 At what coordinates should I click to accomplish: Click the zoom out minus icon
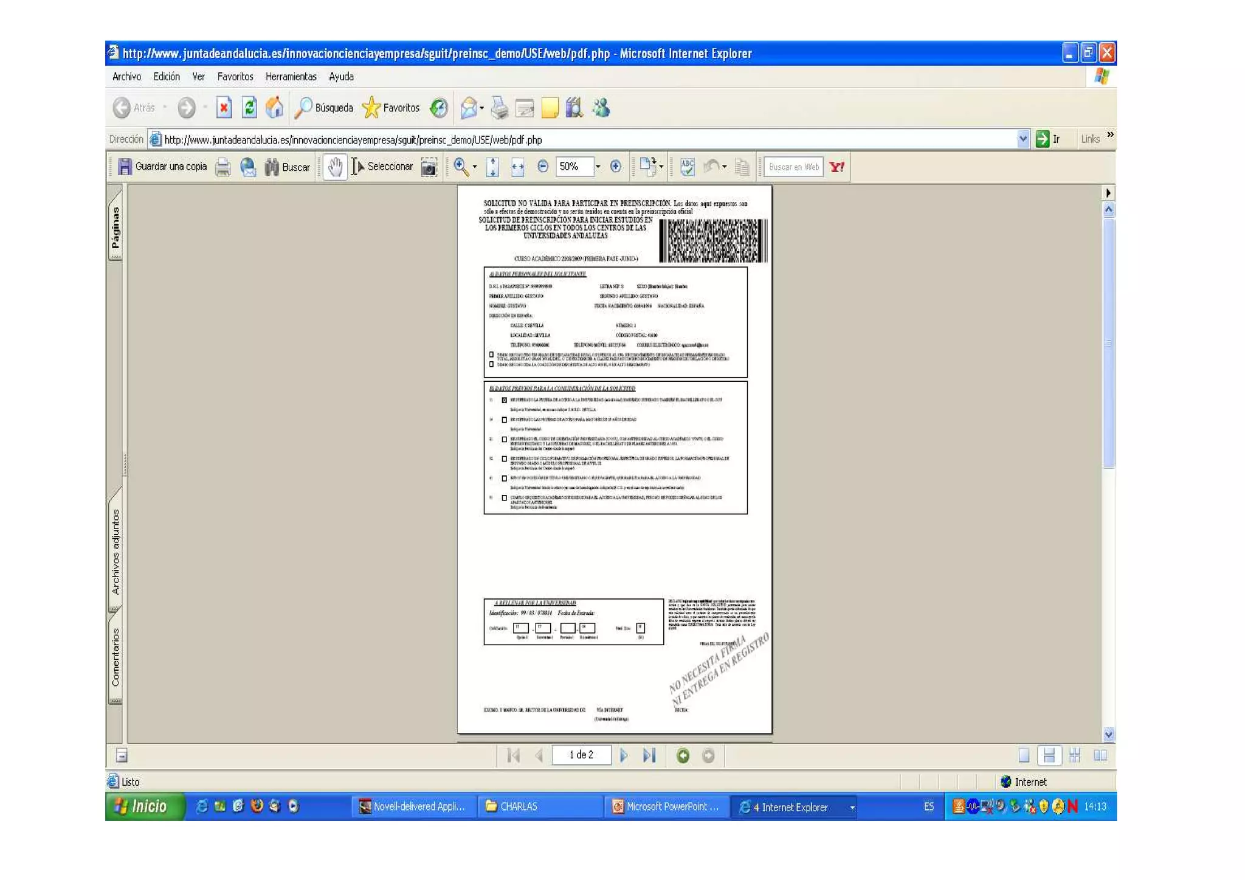point(543,167)
